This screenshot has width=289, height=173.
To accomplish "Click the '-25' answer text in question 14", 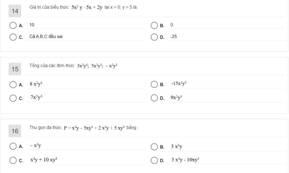I will [174, 37].
